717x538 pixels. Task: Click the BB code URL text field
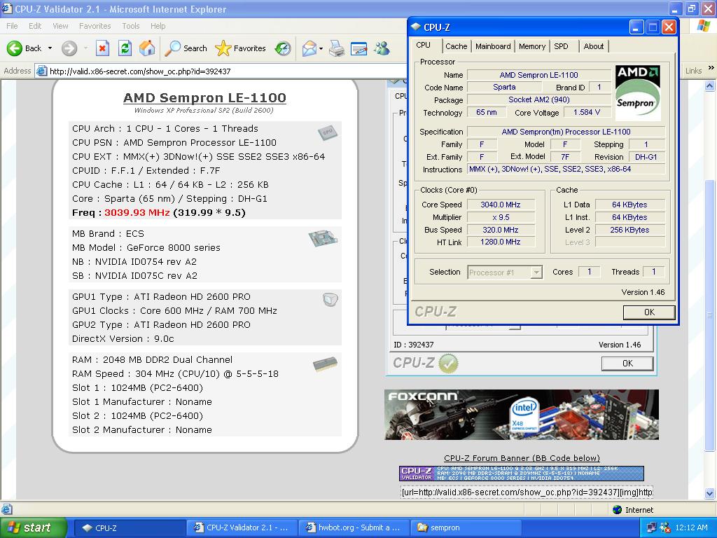(527, 492)
